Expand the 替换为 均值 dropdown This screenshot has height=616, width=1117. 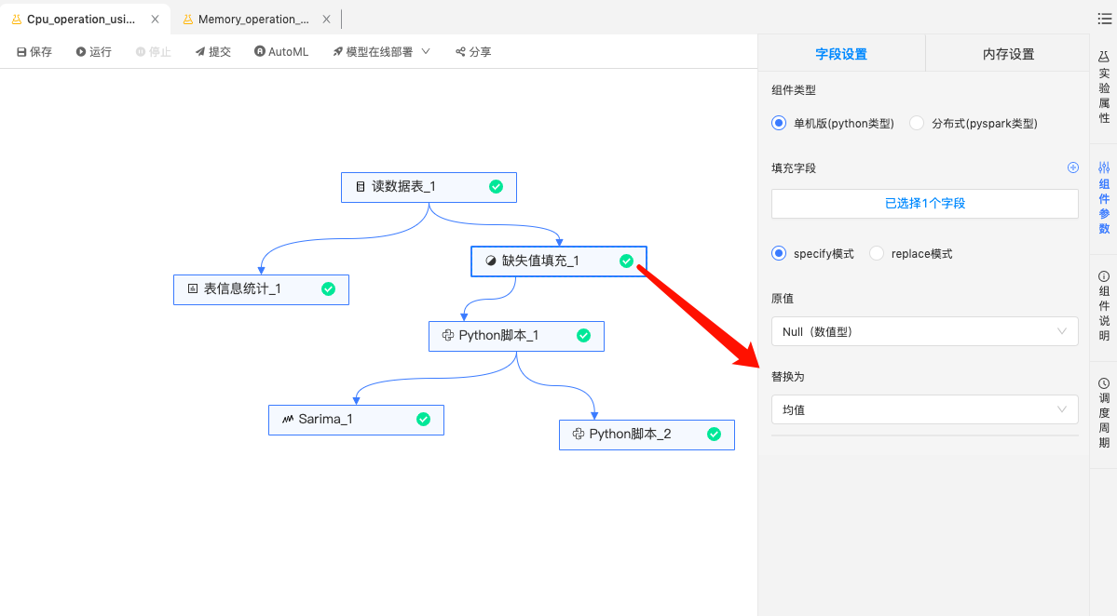pos(924,409)
